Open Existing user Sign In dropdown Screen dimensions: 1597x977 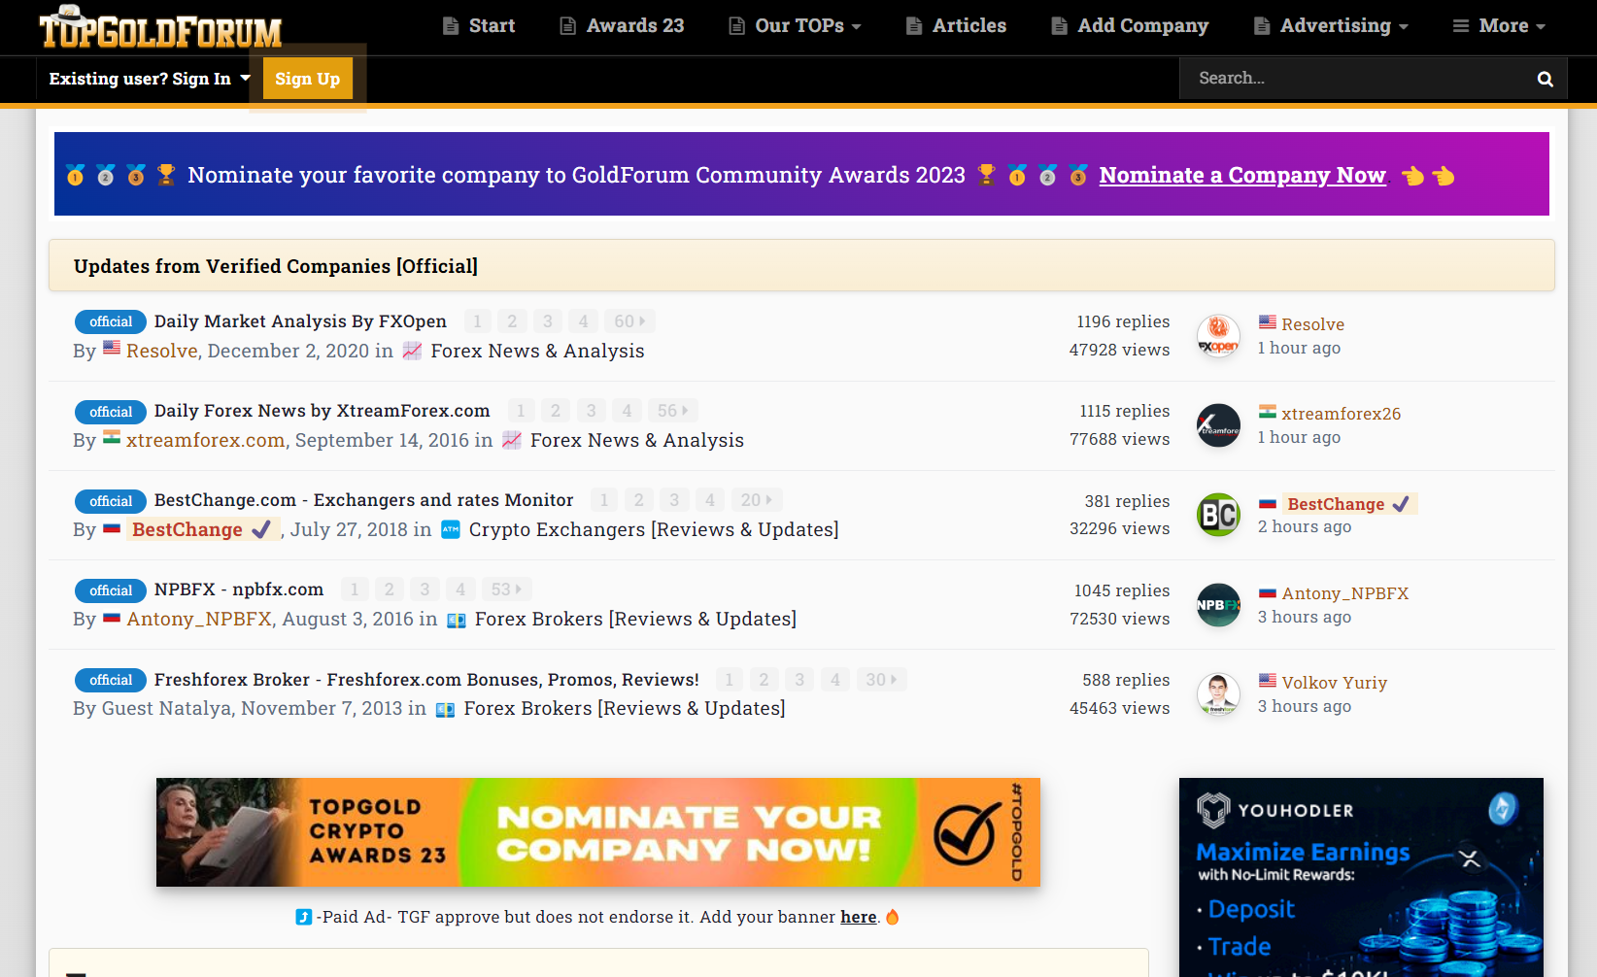(150, 79)
